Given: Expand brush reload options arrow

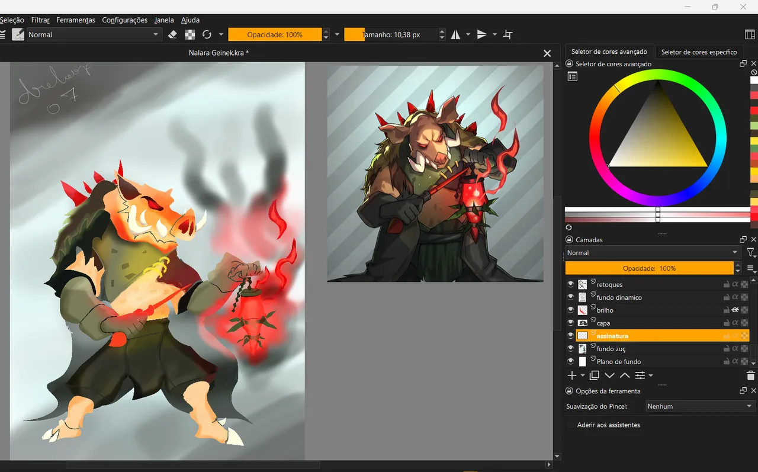Looking at the screenshot, I should point(221,35).
